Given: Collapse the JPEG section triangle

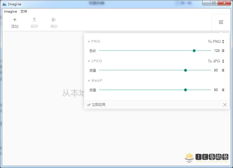Looking at the screenshot, I should 89,61.
